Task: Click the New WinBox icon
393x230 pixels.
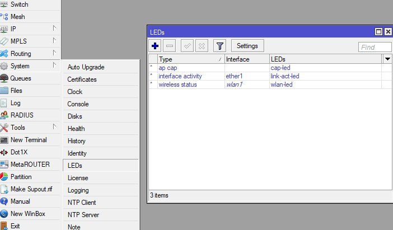Action: 4,213
